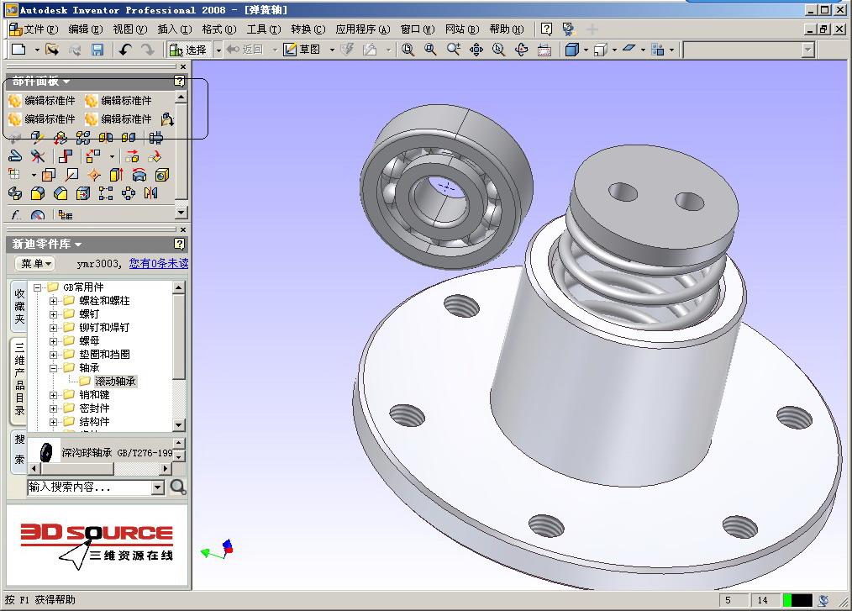Click the circular pattern icon
Screen dimensions: 852x611
click(129, 193)
